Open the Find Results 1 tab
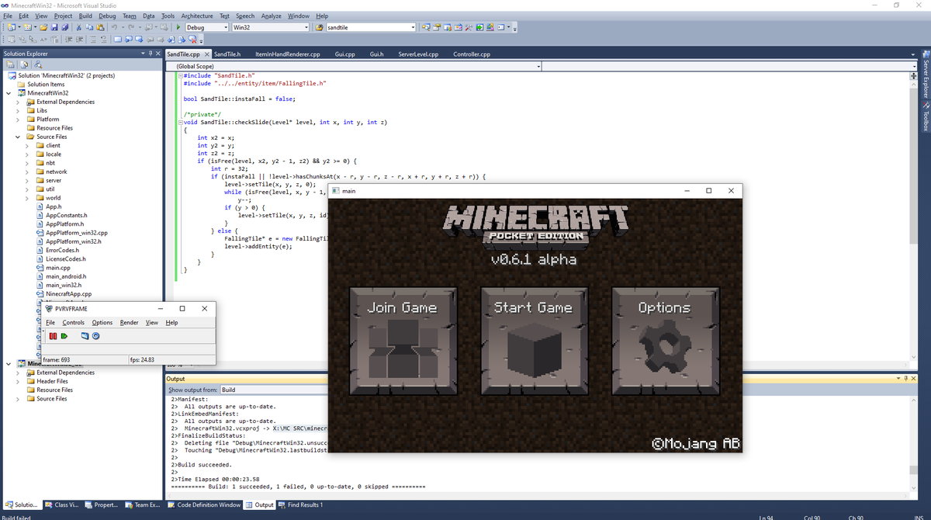Screen dimensions: 931x520 pyautogui.click(x=300, y=504)
